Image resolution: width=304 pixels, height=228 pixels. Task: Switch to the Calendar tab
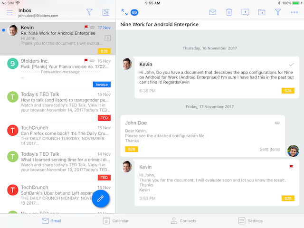115,221
